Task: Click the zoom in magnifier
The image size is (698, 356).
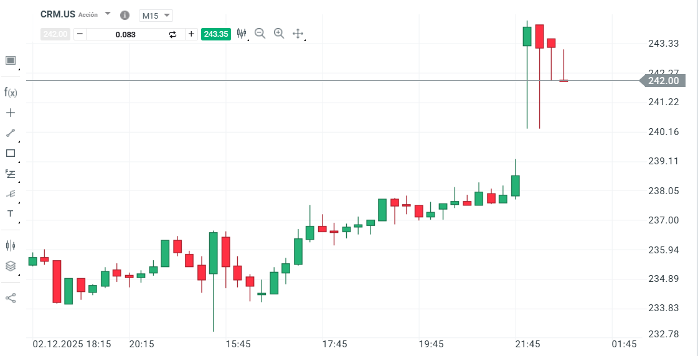Action: click(x=279, y=34)
